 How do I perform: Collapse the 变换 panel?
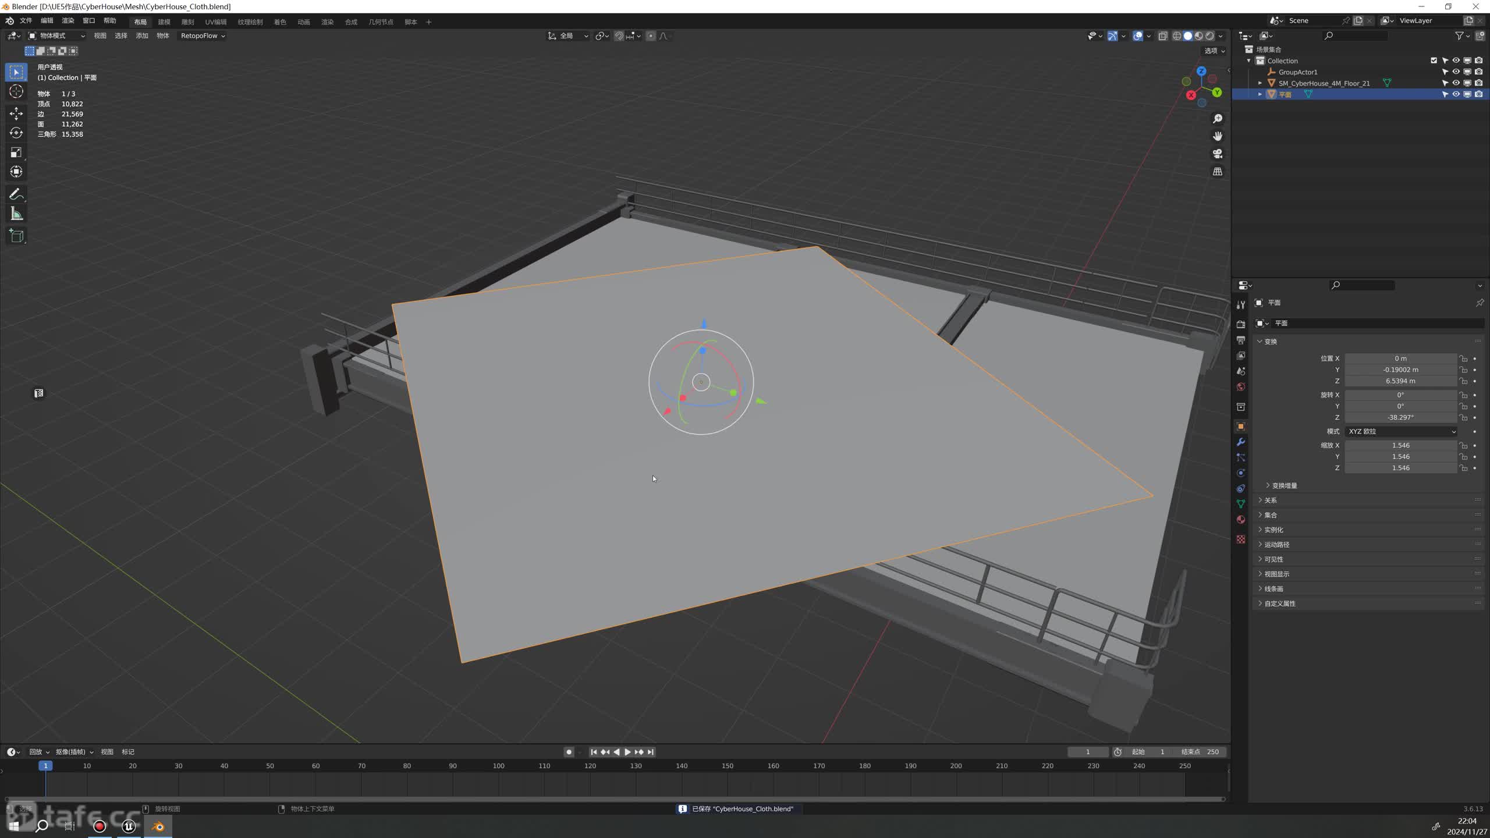pos(1270,342)
